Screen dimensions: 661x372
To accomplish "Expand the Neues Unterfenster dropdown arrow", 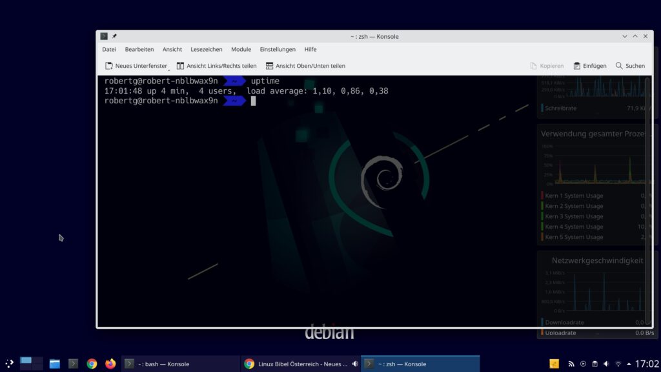I will click(x=168, y=69).
